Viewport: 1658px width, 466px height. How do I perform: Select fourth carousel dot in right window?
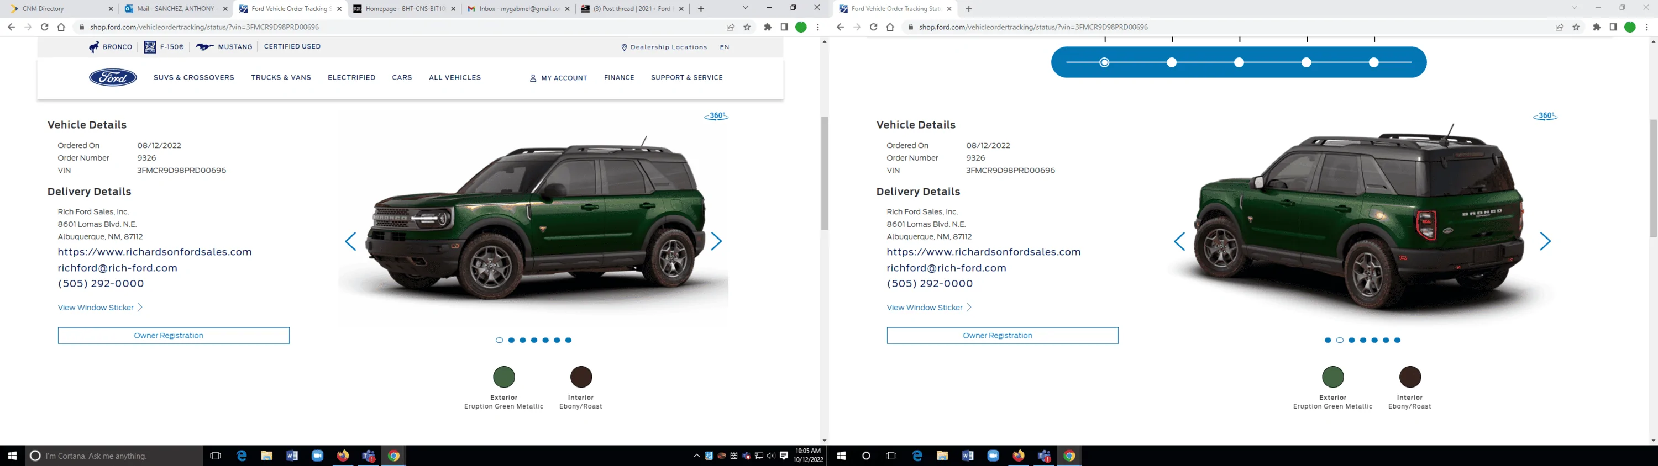[1363, 341]
